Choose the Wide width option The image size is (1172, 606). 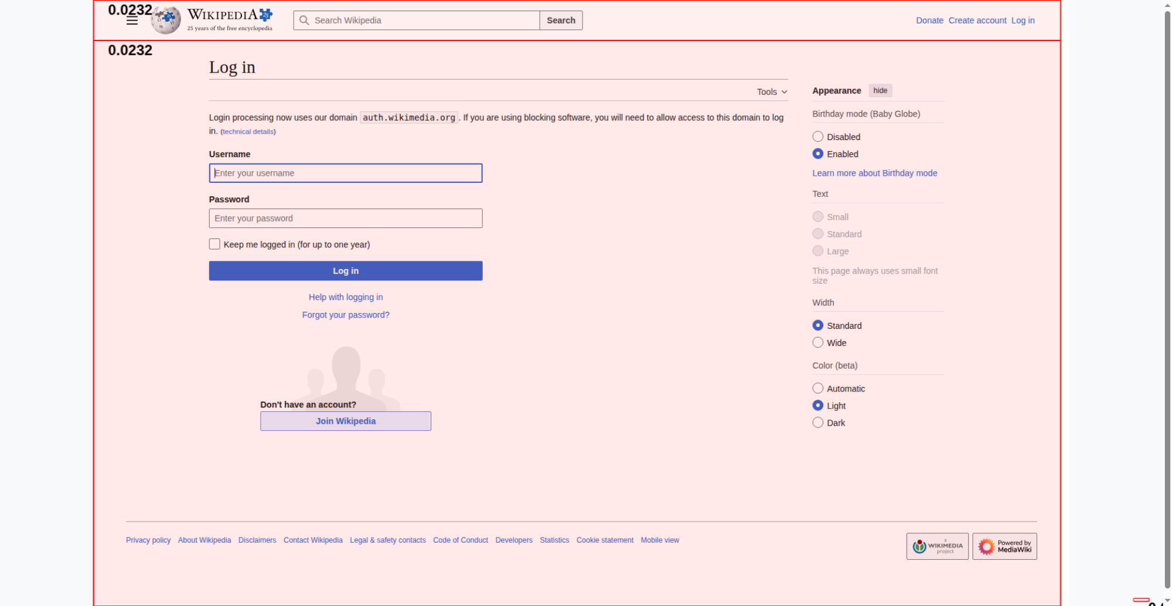pos(818,343)
